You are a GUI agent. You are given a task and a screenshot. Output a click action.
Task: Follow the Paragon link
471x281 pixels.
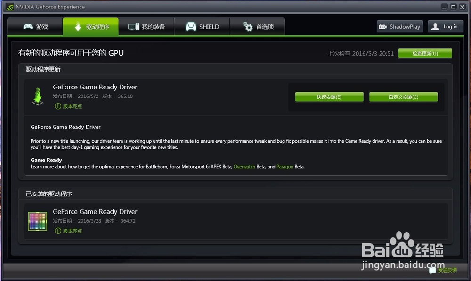coord(285,167)
